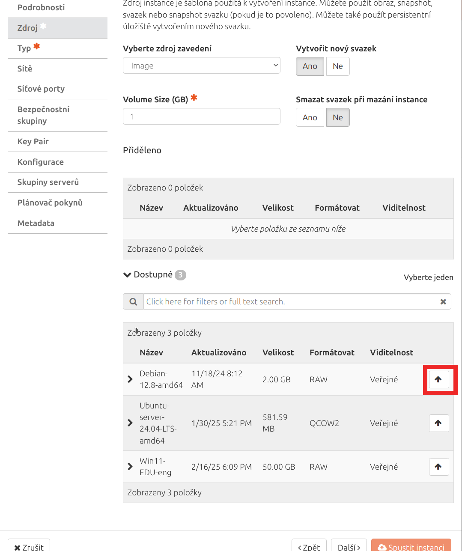The height and width of the screenshot is (551, 462).
Task: Expand the Win11-EDU-eng row details
Action: (x=130, y=467)
